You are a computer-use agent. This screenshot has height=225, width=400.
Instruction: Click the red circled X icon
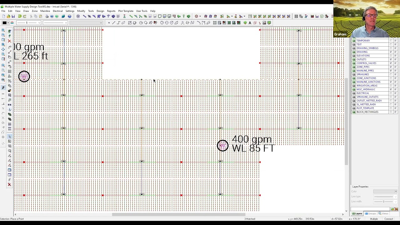click(x=197, y=16)
